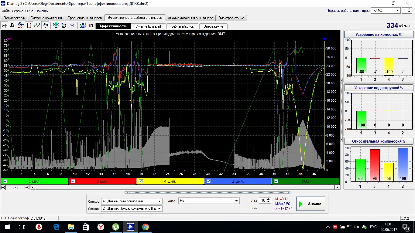Click the Анализ button
The height and width of the screenshot is (233, 415).
coord(311,204)
